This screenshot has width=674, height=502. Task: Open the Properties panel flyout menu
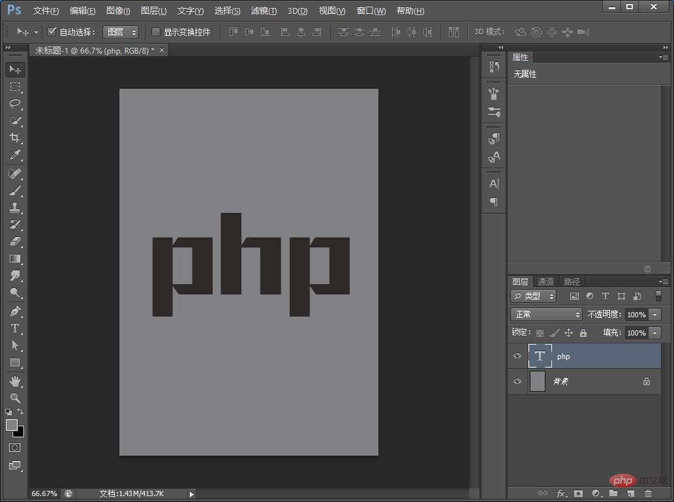click(664, 57)
